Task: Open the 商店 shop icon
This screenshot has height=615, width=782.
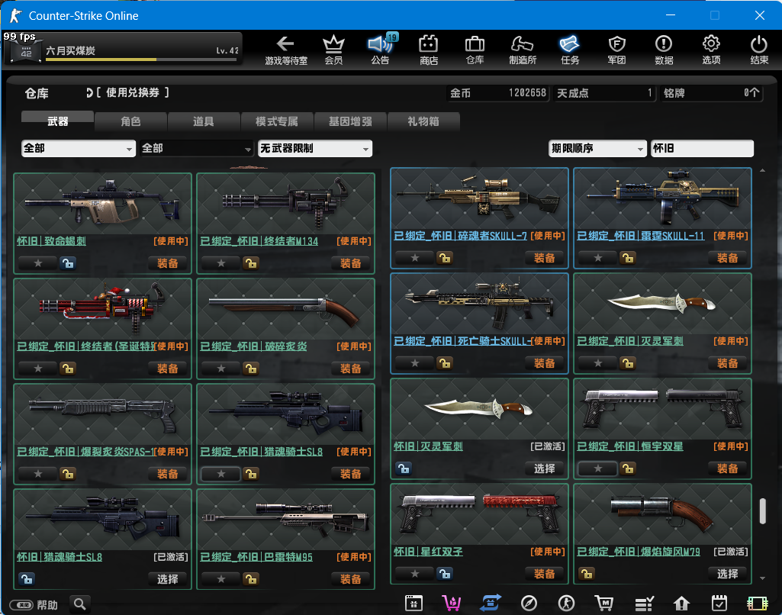Action: (x=428, y=50)
